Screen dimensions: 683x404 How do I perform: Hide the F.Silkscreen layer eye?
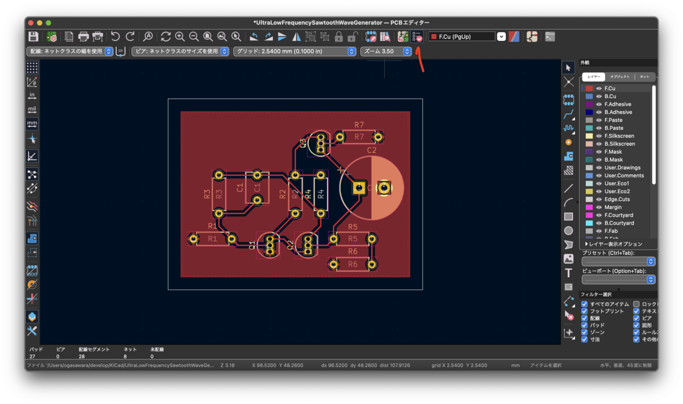(599, 136)
